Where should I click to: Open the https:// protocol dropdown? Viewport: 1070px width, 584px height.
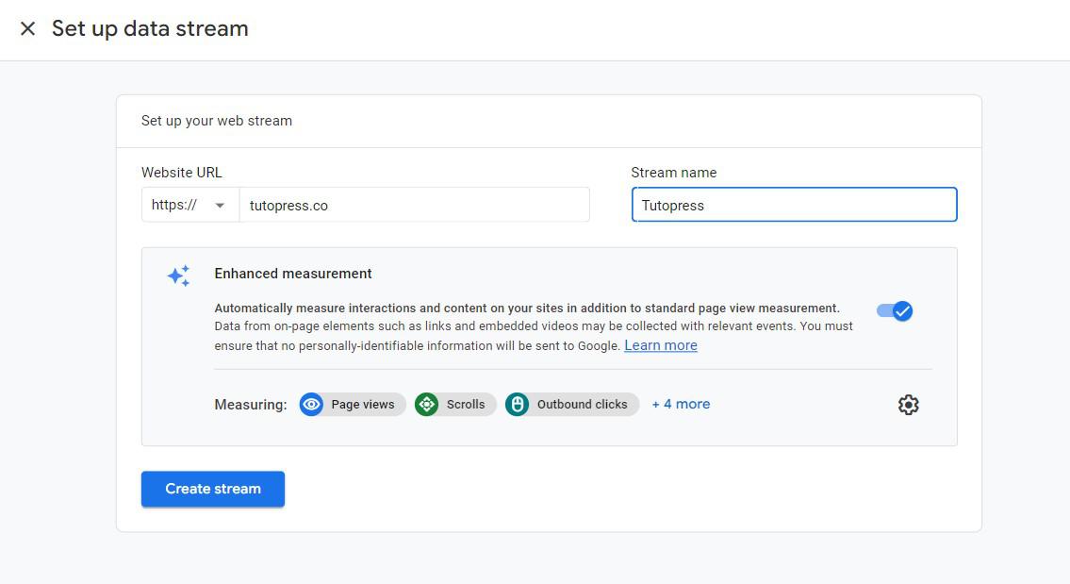(x=219, y=205)
